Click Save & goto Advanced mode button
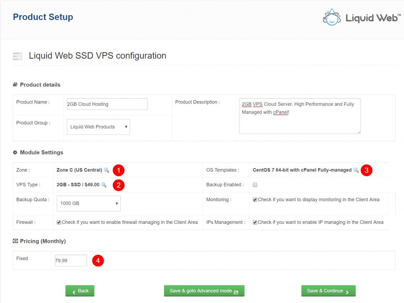 point(204,291)
